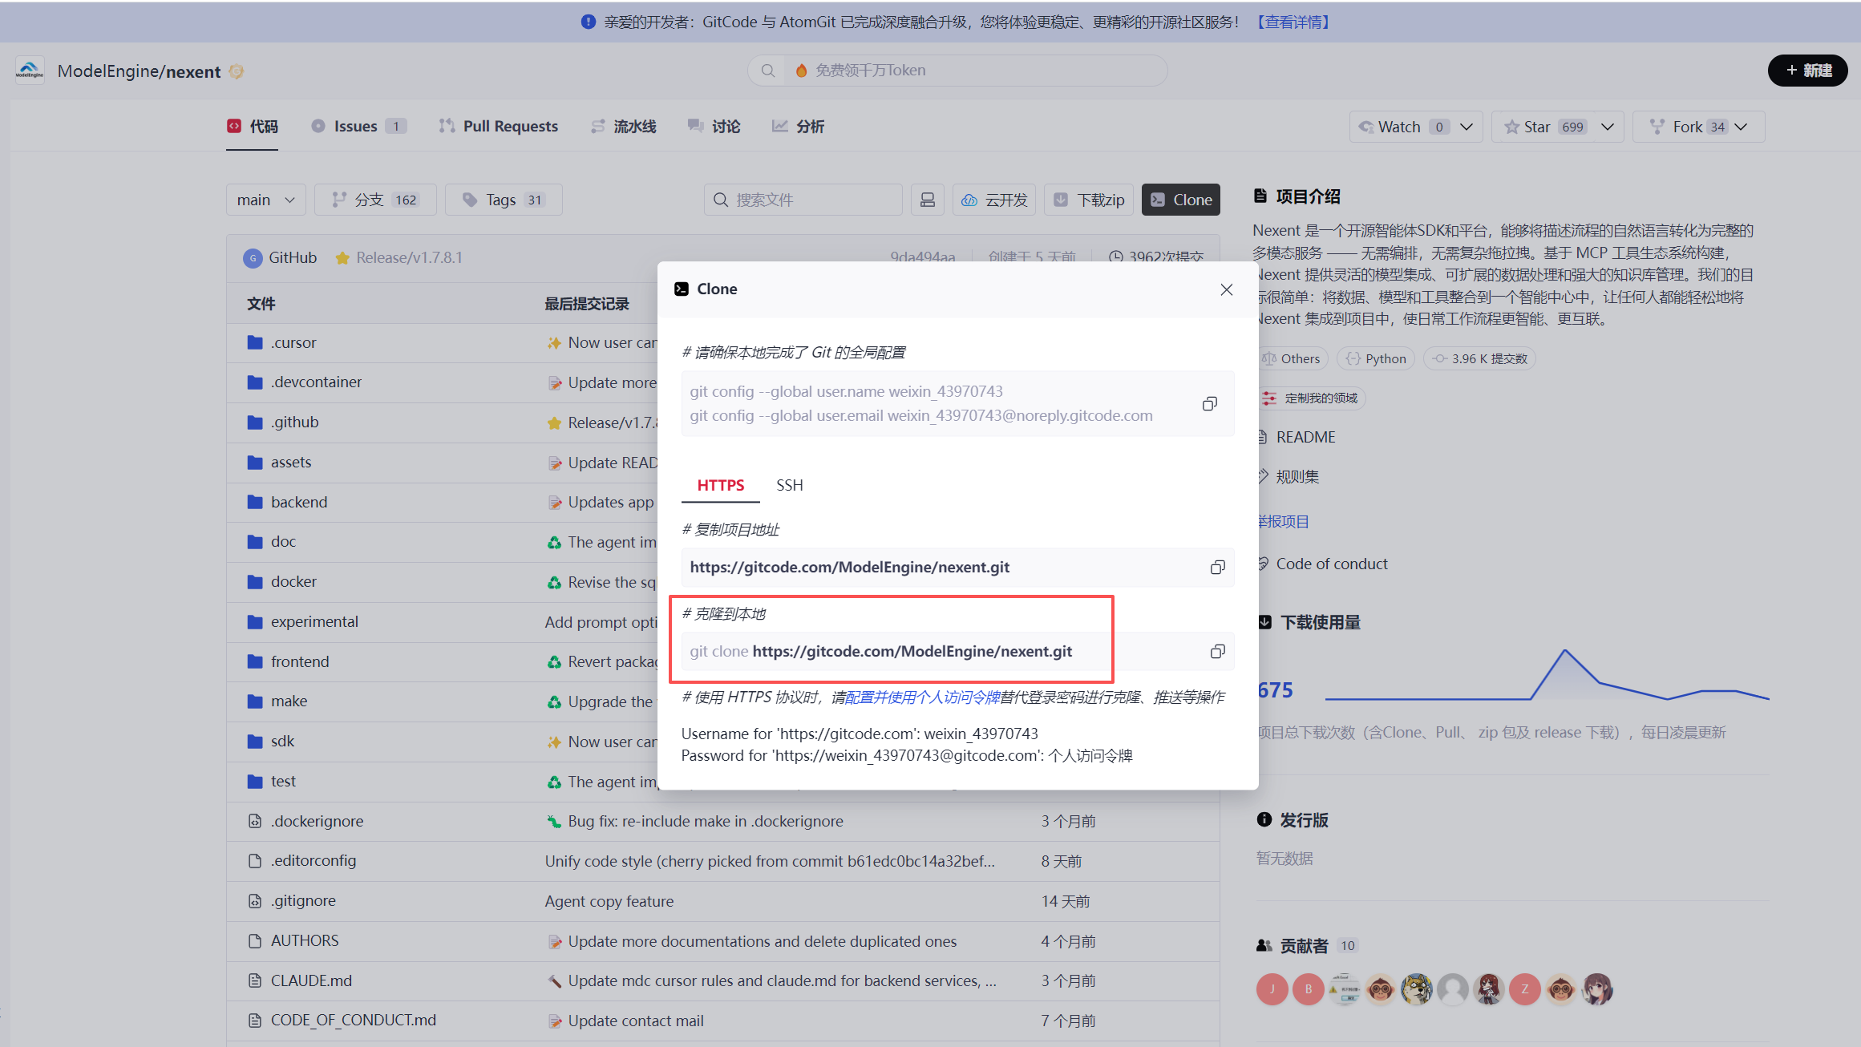The height and width of the screenshot is (1047, 1861).
Task: Click the file list layout icon button
Action: 928,200
